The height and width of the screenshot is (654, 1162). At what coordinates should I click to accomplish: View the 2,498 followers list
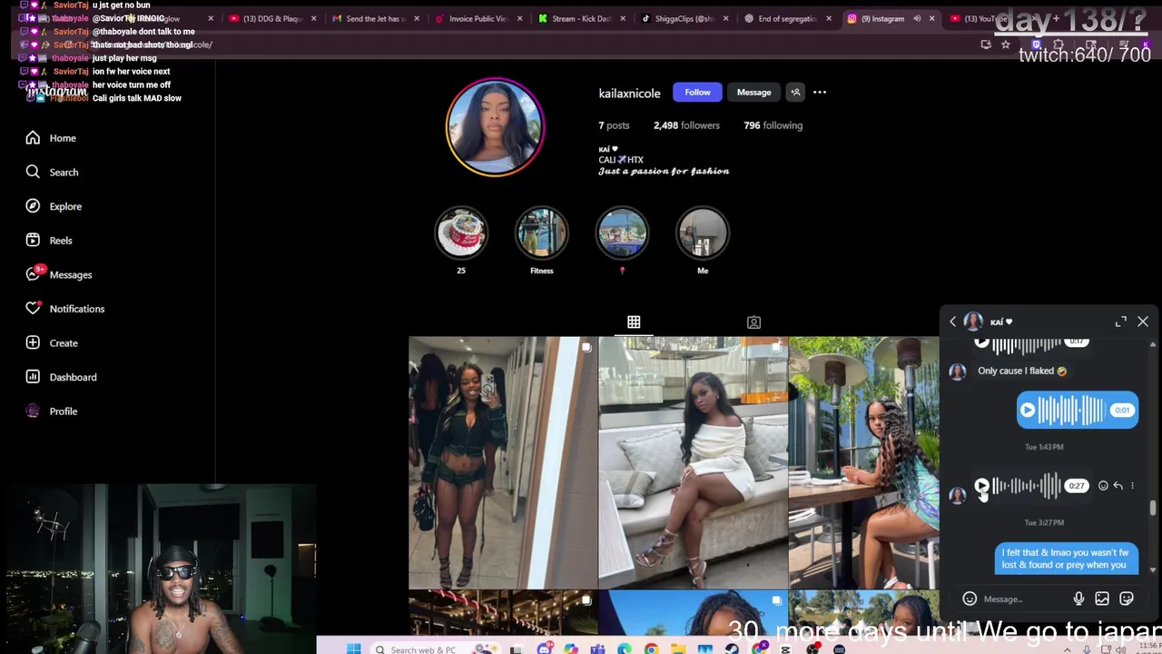coord(686,125)
